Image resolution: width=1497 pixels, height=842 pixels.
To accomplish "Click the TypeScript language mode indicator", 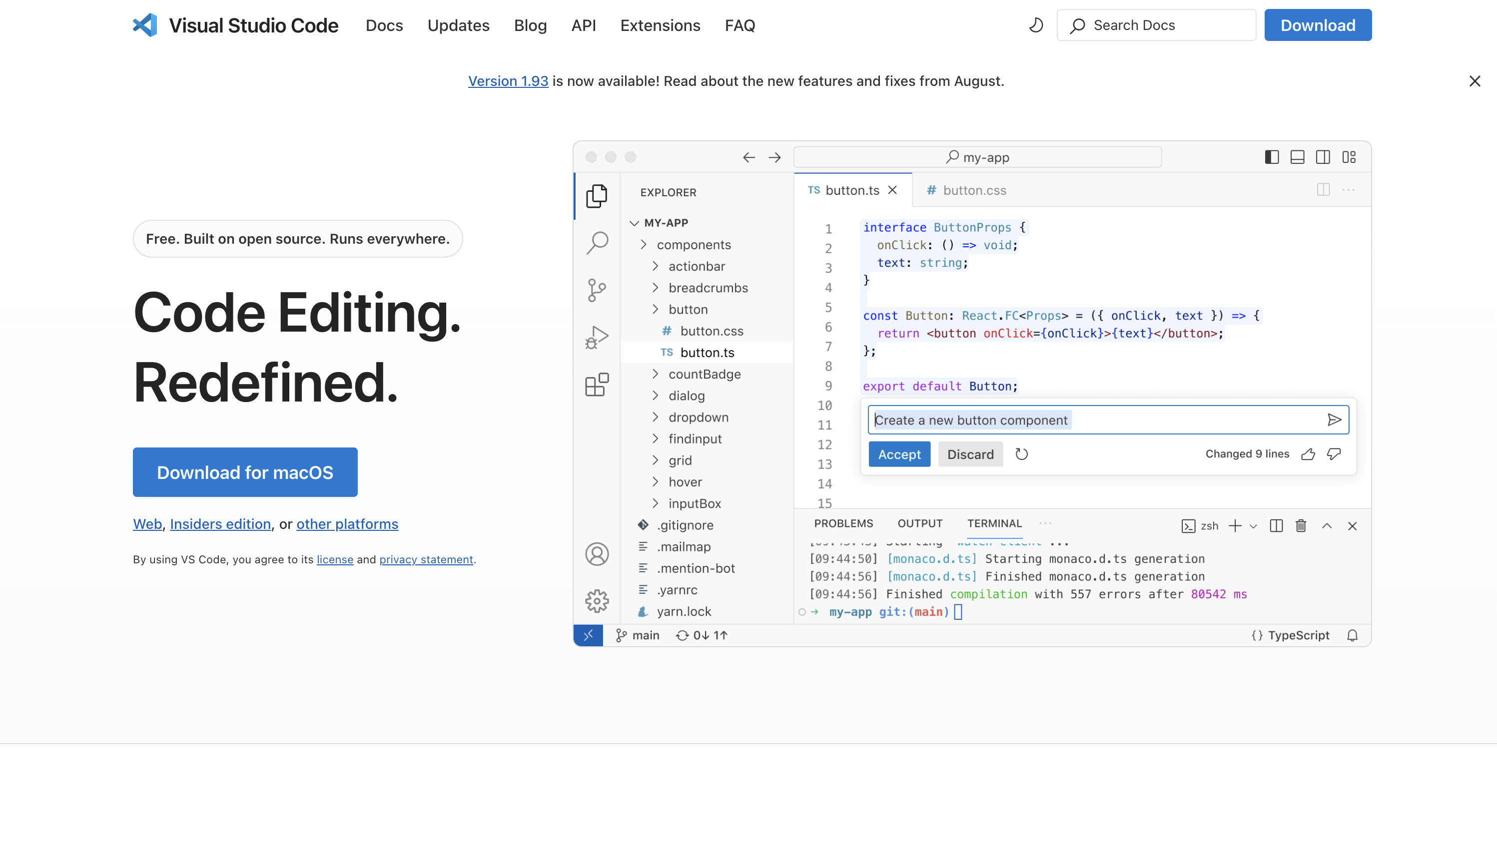I will click(x=1290, y=635).
